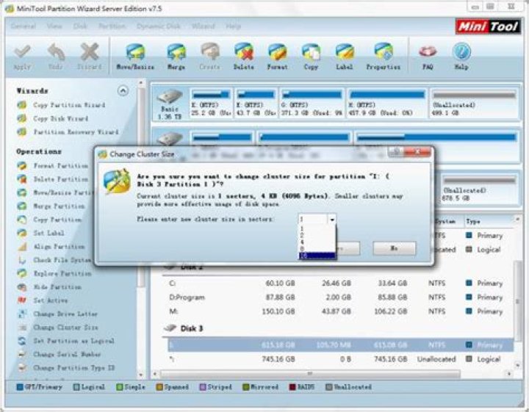Click the sidebar scroll down arrow

[141, 375]
